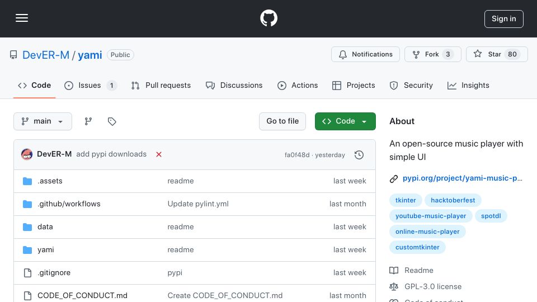Open the pypi.org project link
537x302 pixels.
(463, 178)
